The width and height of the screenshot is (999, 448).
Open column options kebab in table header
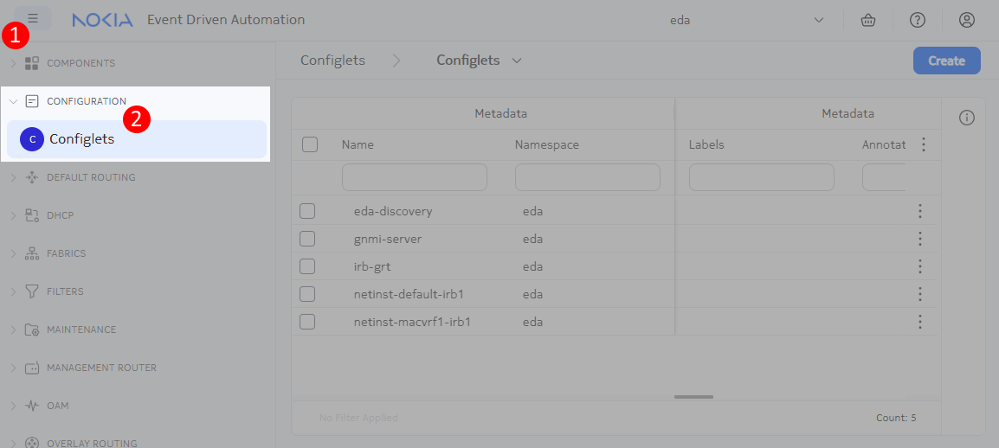coord(924,144)
